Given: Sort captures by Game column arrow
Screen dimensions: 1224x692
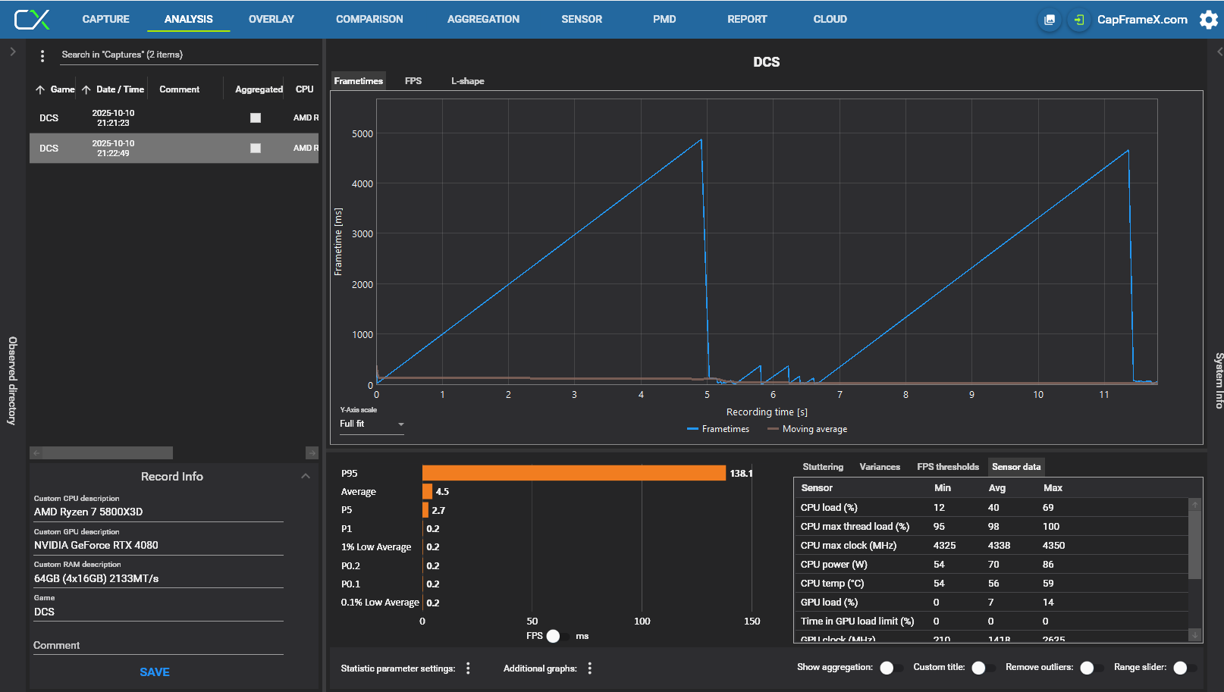Looking at the screenshot, I should pos(40,89).
